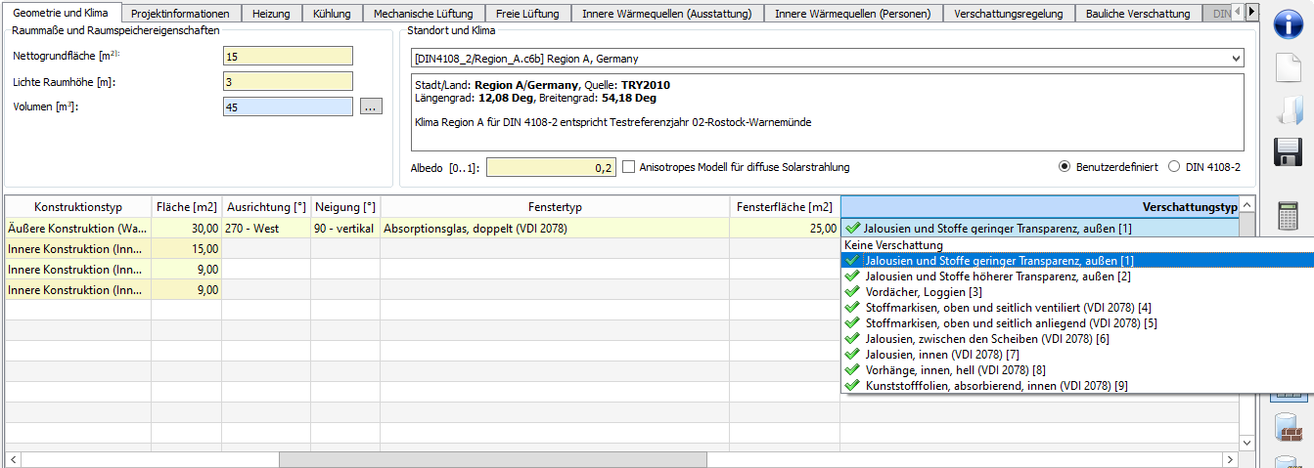Click 270 - West orientation cell
The width and height of the screenshot is (1314, 468).
(x=266, y=228)
